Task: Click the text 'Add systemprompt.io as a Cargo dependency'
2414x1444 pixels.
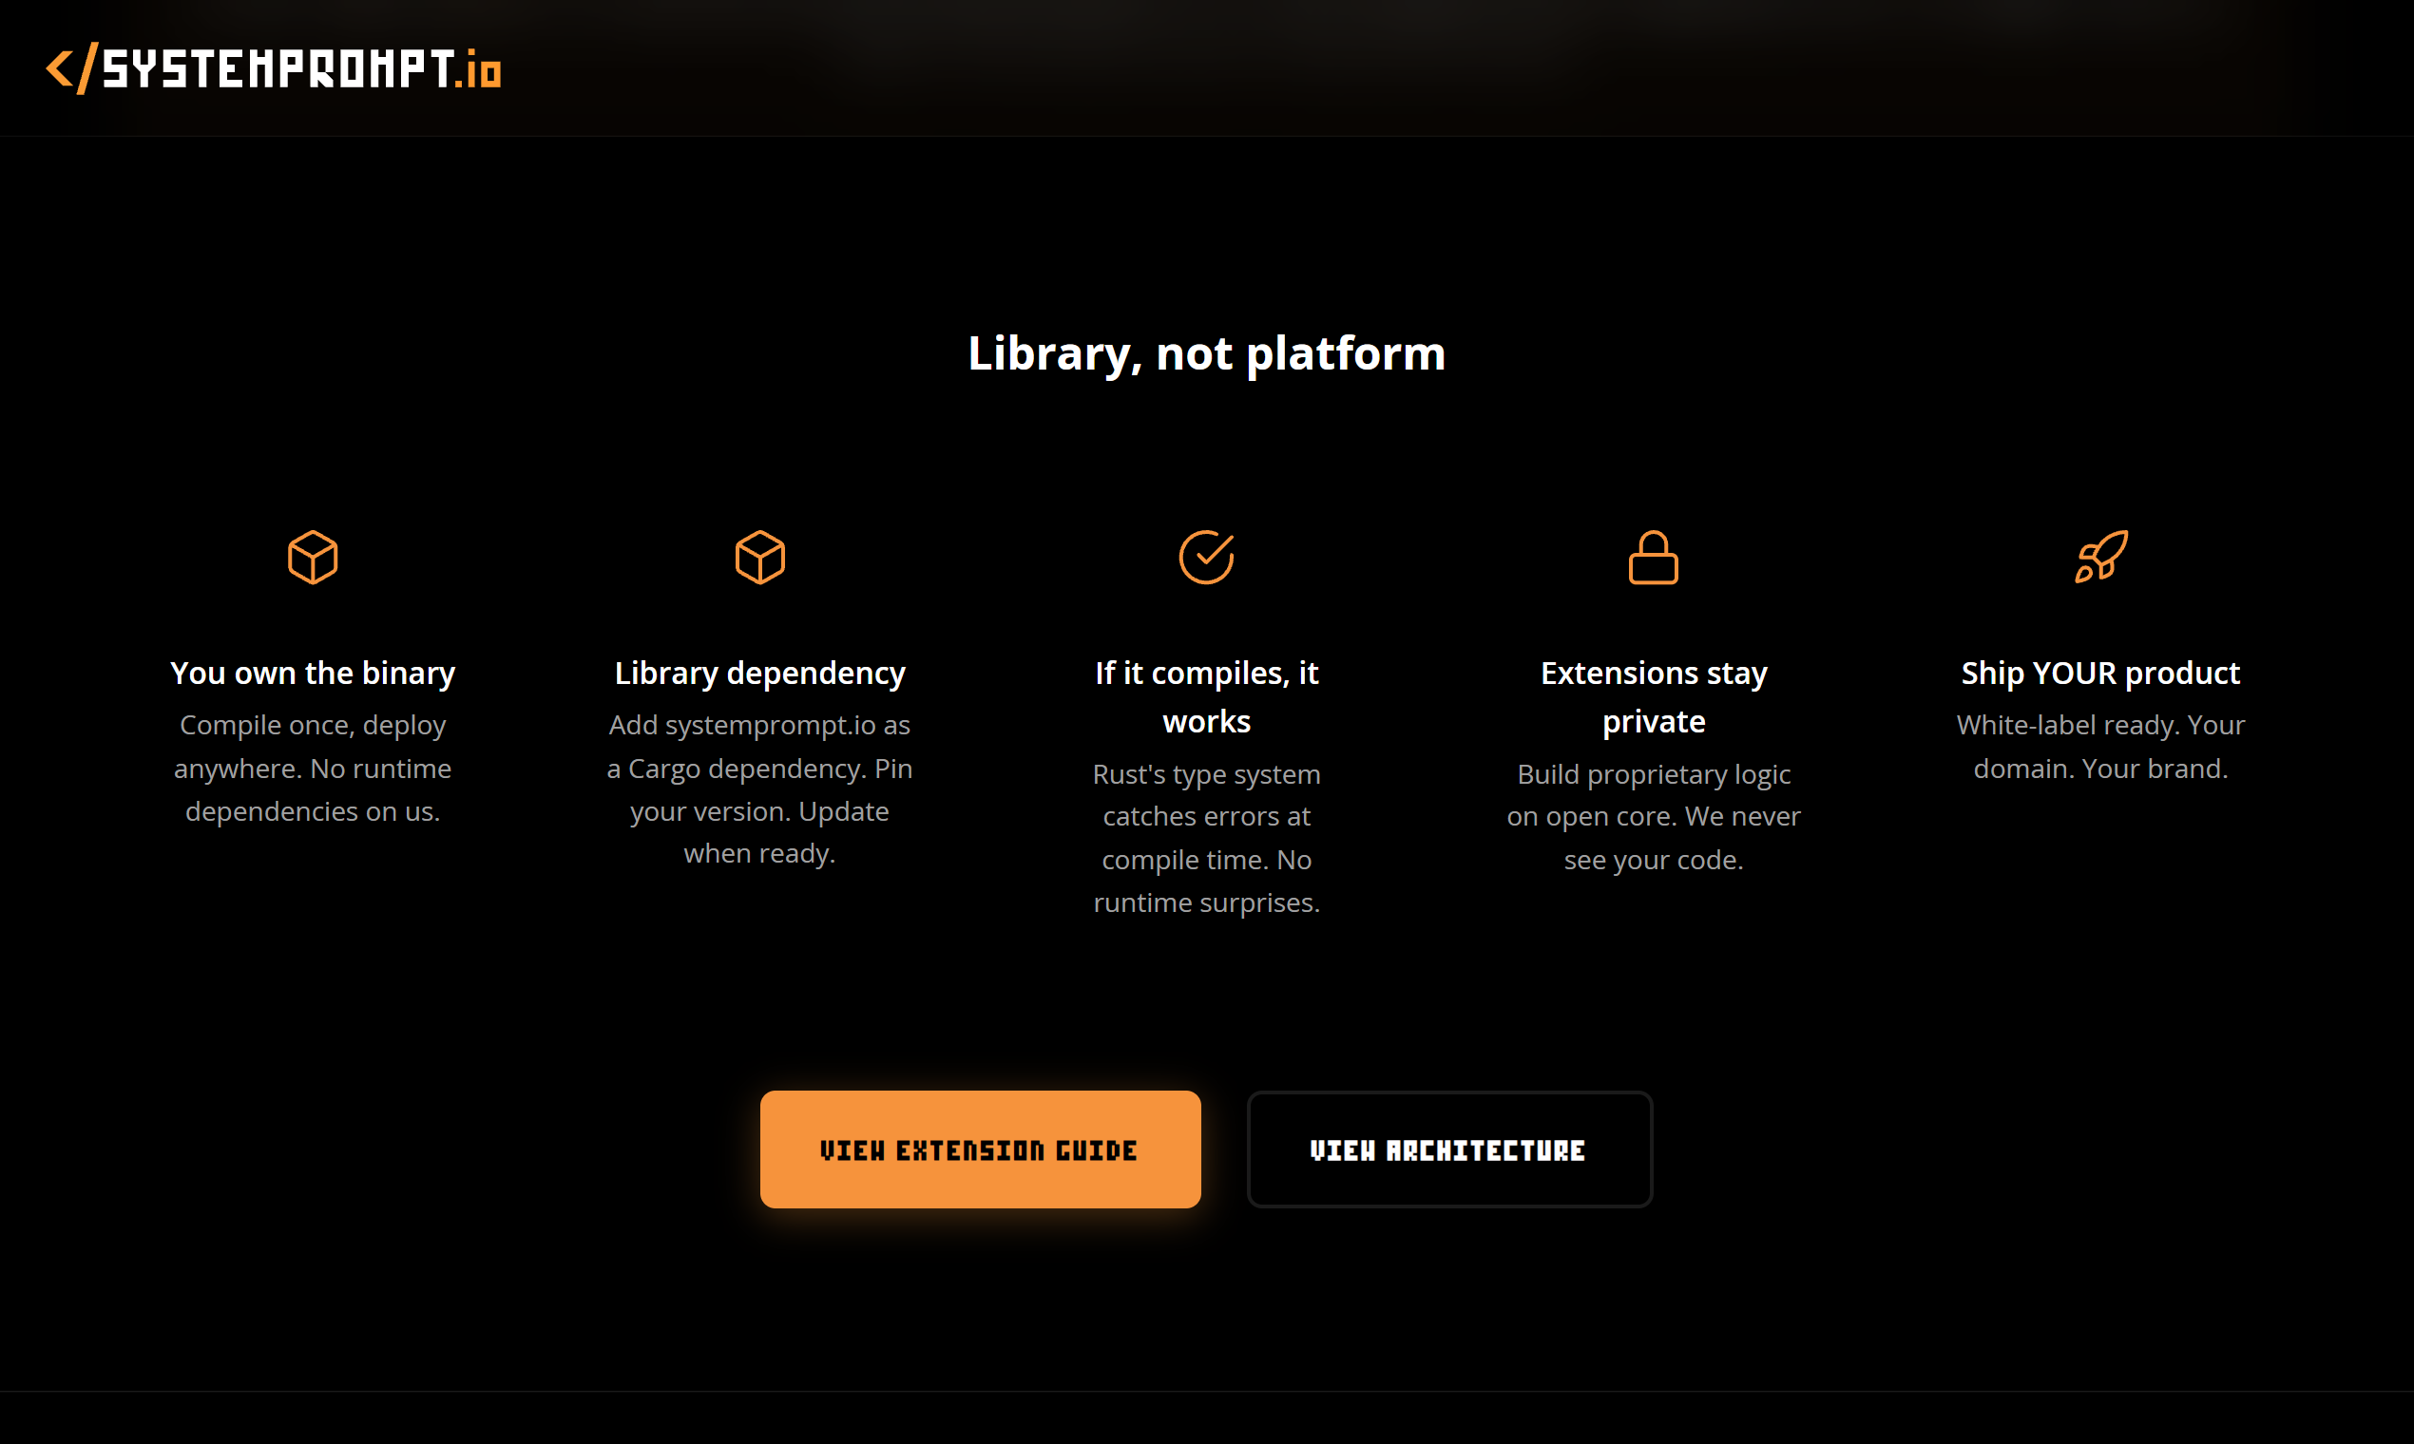Action: [760, 746]
